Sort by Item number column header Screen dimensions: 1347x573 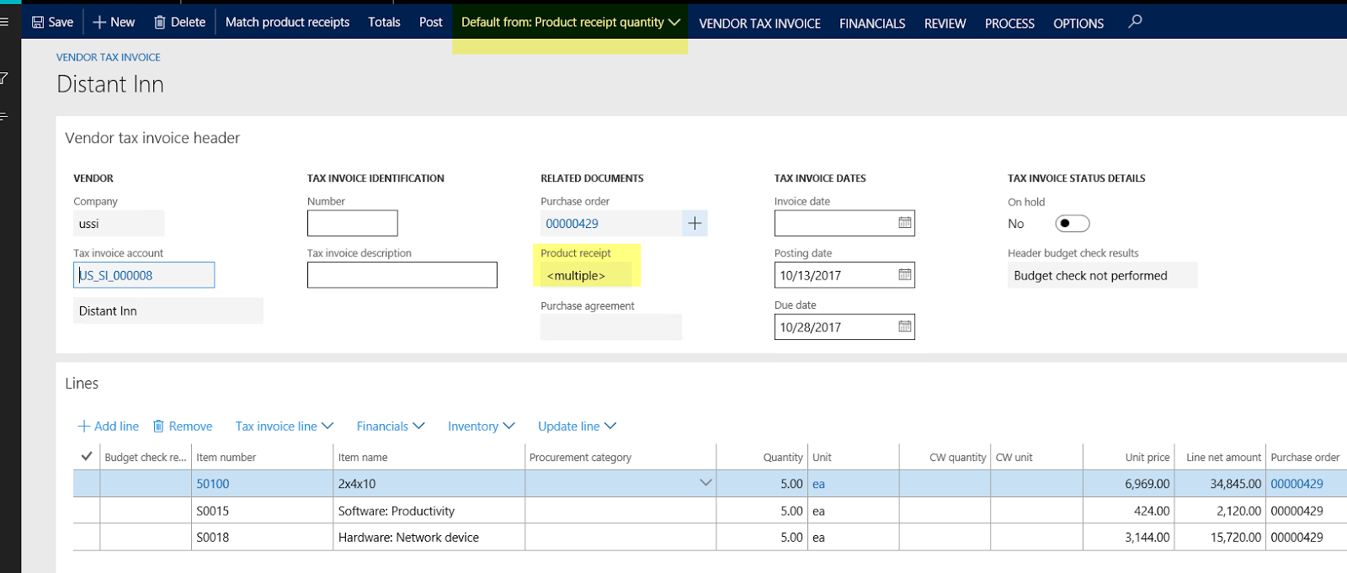pyautogui.click(x=262, y=457)
